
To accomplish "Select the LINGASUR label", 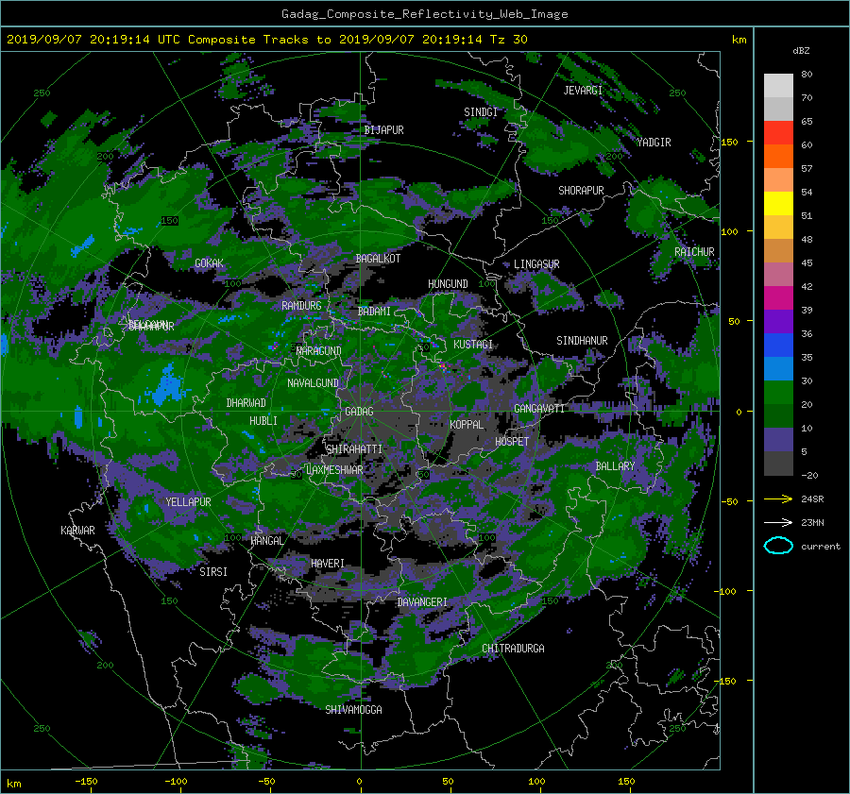I will (x=536, y=264).
